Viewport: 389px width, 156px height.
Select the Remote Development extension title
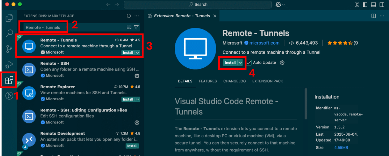click(x=62, y=134)
